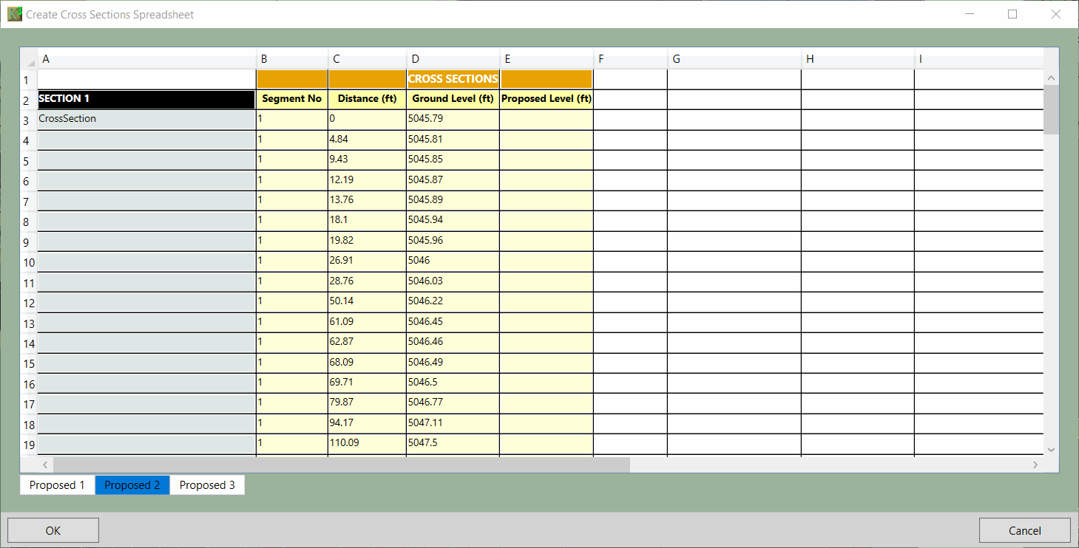Click the Cancel button

click(x=1024, y=530)
